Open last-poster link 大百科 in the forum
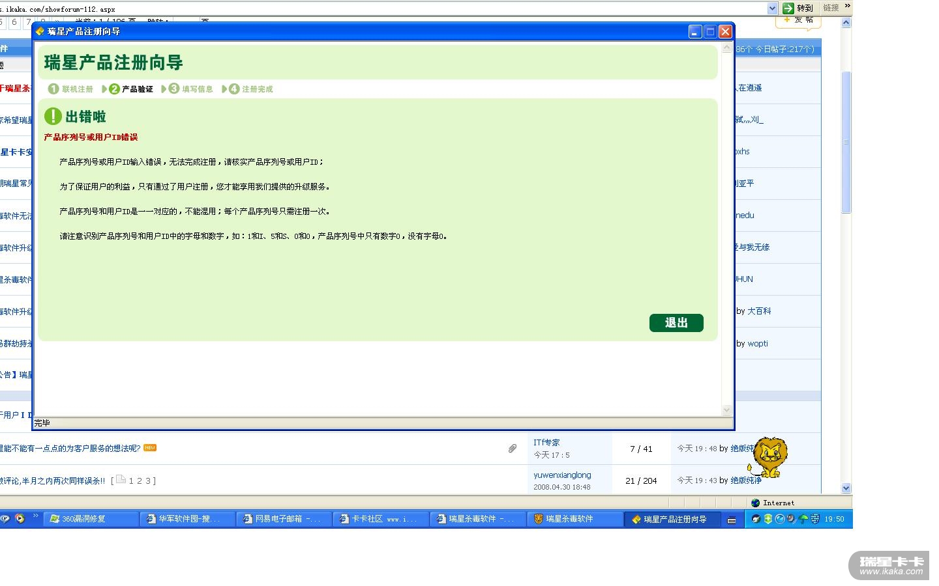Viewport: 939px width, 586px height. point(759,311)
